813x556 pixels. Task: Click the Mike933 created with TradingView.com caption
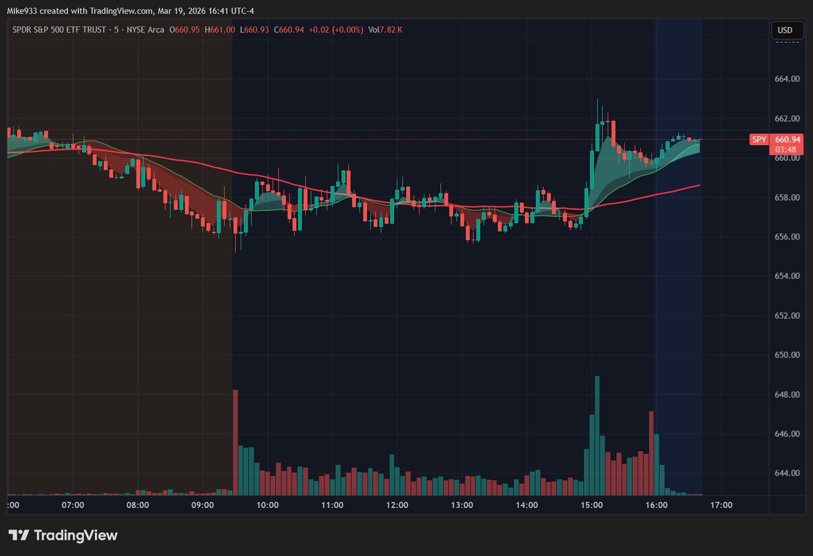(x=130, y=11)
